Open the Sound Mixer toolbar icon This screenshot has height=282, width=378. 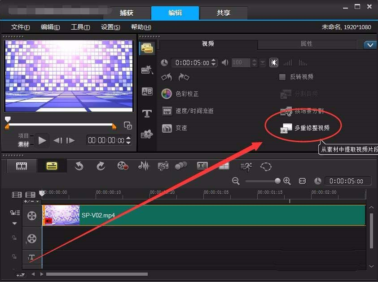tap(144, 166)
